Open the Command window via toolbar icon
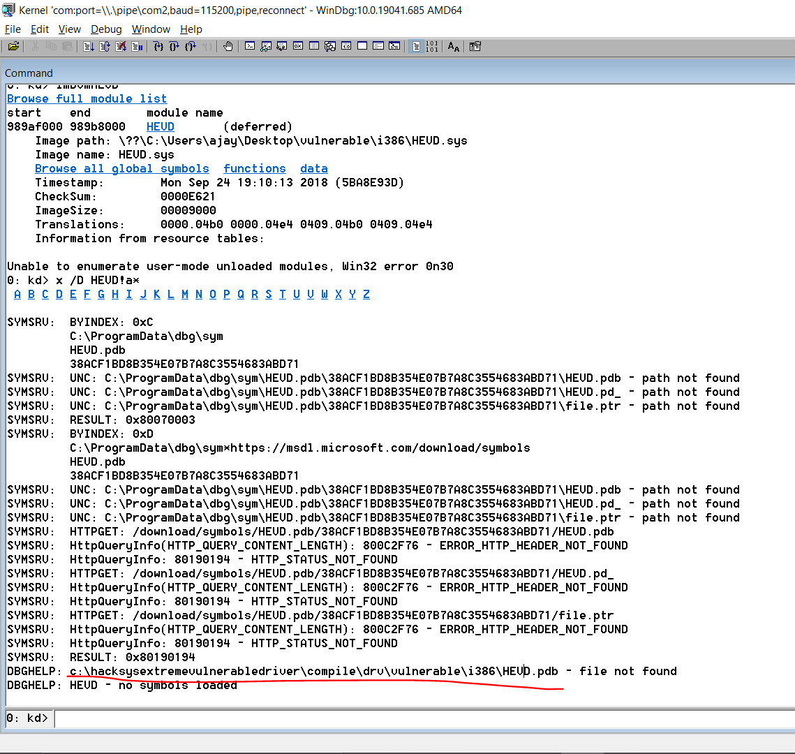Image resolution: width=795 pixels, height=754 pixels. pyautogui.click(x=250, y=47)
